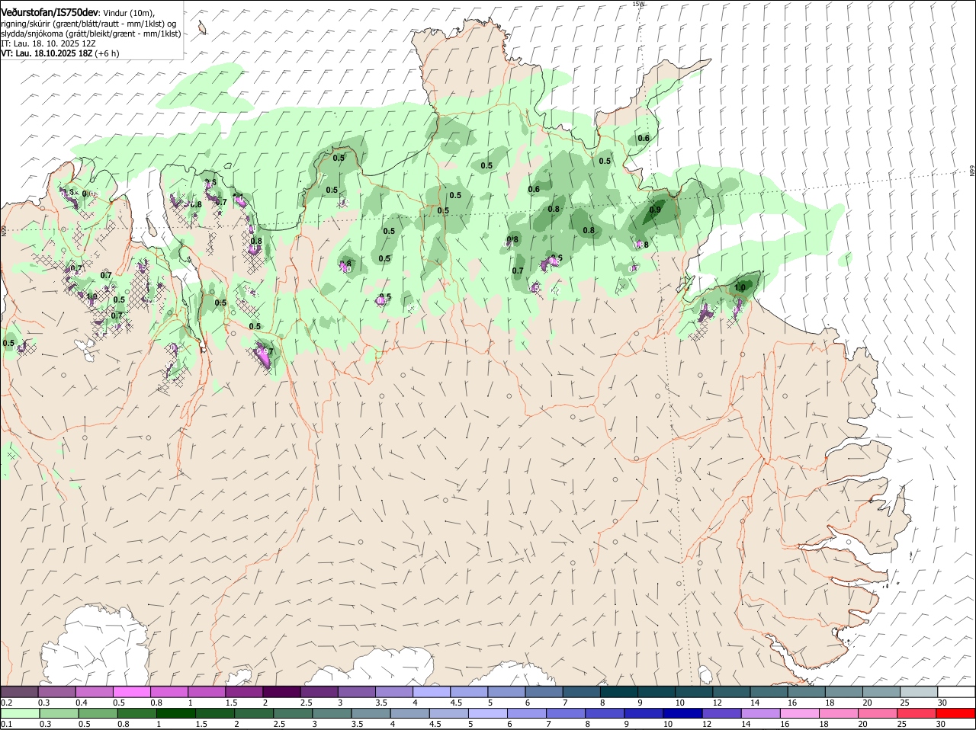Screen dimensions: 976x730
Task: Click the top legend swatch starting at 0.2
Action: [x=19, y=692]
